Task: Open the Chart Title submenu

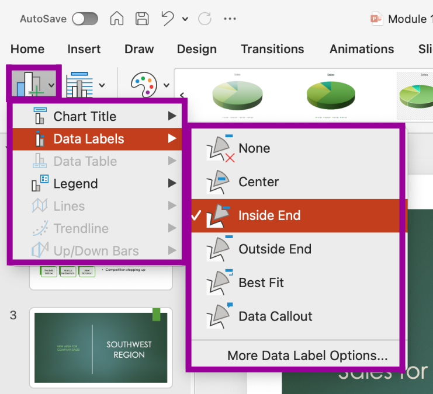Action: coord(97,116)
